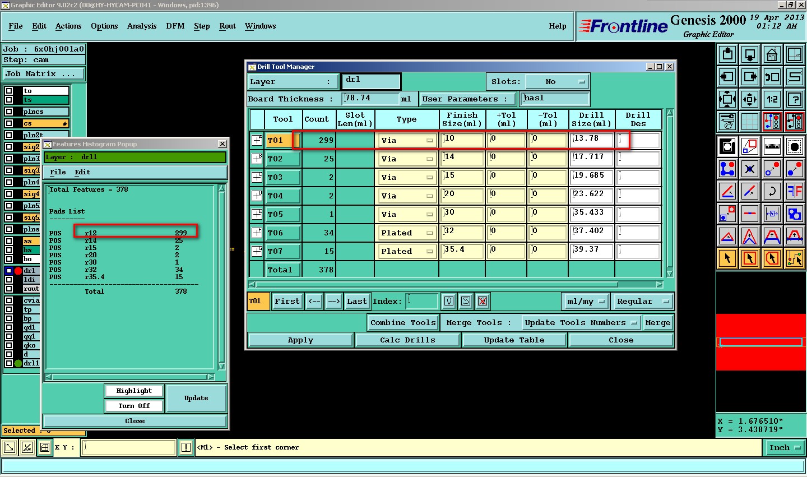The width and height of the screenshot is (807, 477).
Task: Click the Update Table button
Action: click(514, 340)
